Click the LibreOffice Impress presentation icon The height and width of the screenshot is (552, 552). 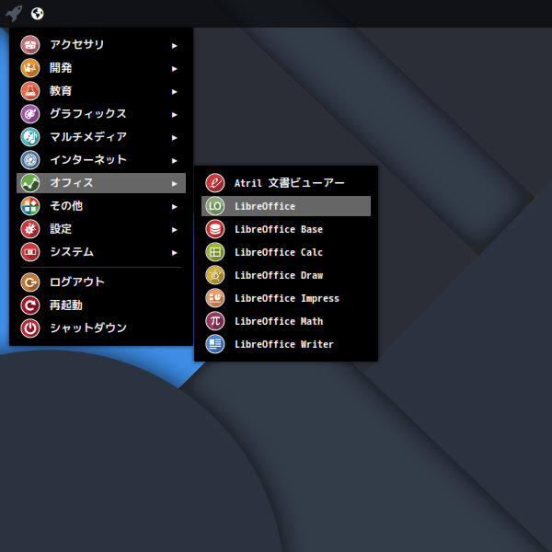click(x=214, y=298)
